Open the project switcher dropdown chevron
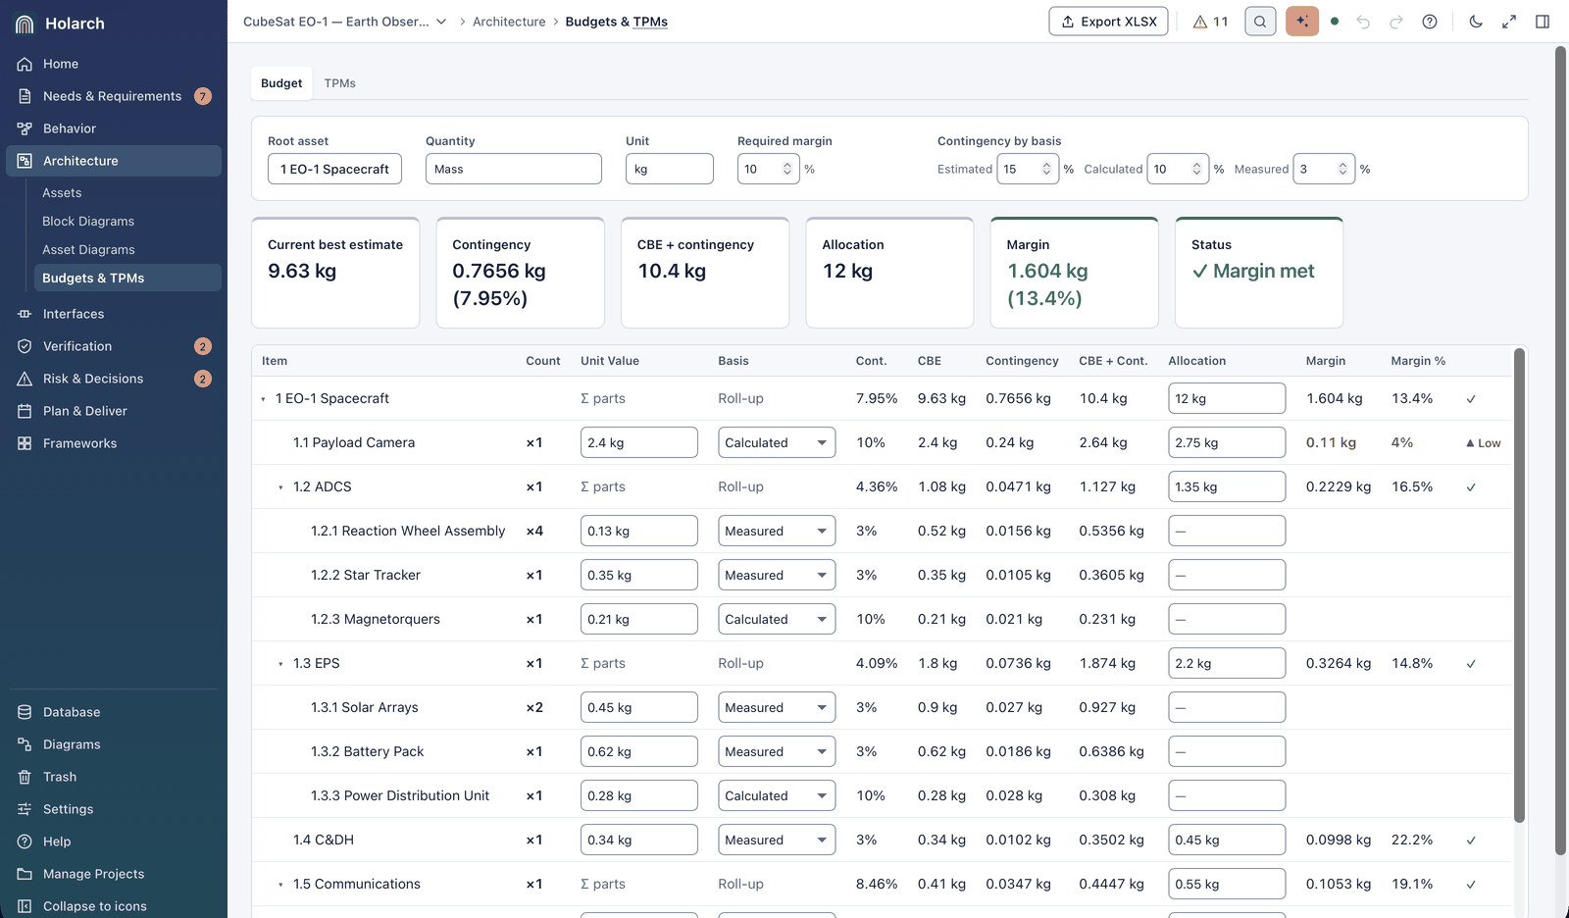Viewport: 1569px width, 918px height. [x=441, y=22]
